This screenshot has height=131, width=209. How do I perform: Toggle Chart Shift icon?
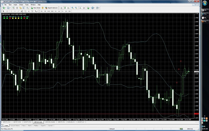coord(84,8)
